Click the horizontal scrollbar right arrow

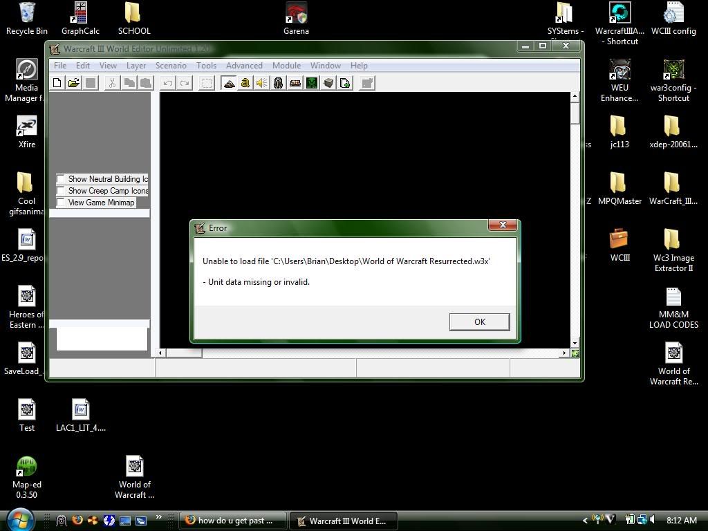pyautogui.click(x=564, y=353)
